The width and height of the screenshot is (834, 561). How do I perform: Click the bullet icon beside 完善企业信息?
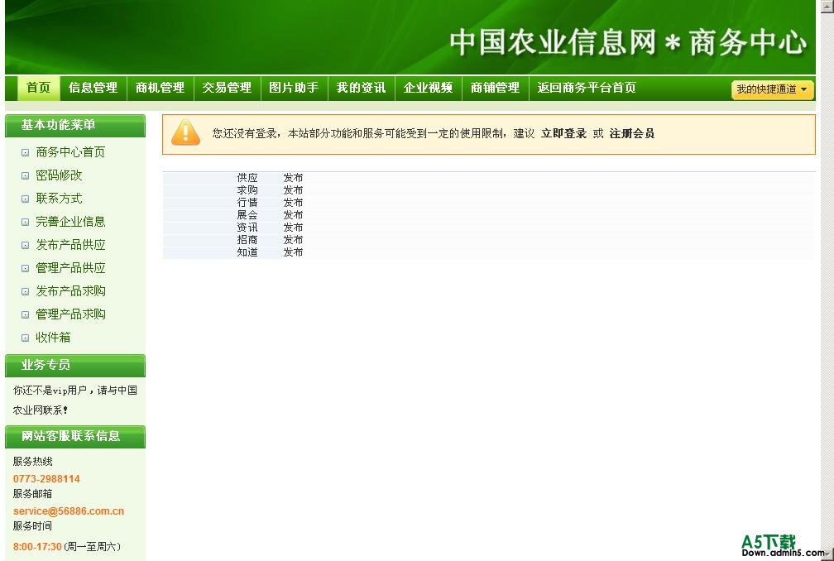tap(25, 223)
